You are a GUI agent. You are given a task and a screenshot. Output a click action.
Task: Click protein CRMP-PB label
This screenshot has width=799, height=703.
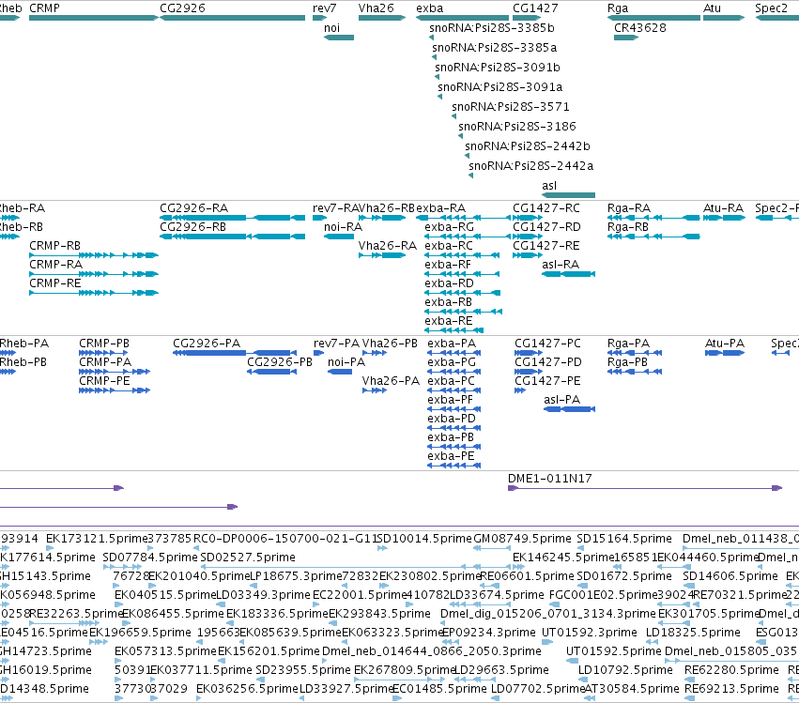(x=104, y=344)
